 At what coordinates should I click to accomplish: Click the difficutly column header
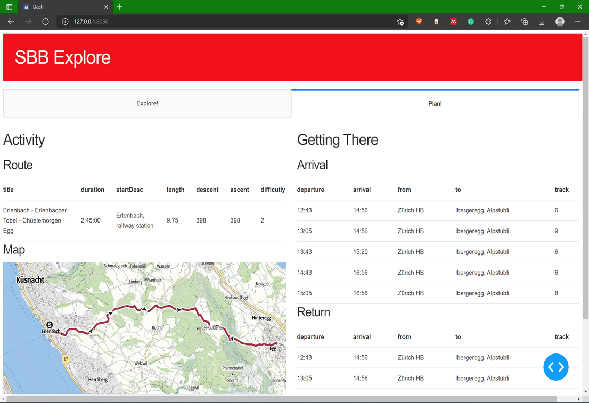[x=273, y=190]
